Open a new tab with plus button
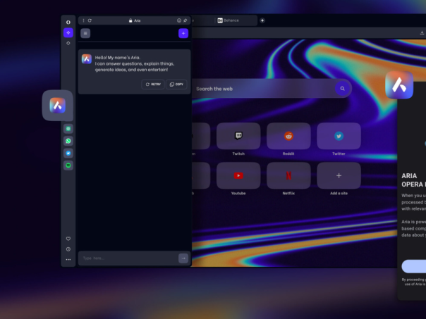This screenshot has height=319, width=426. click(262, 20)
